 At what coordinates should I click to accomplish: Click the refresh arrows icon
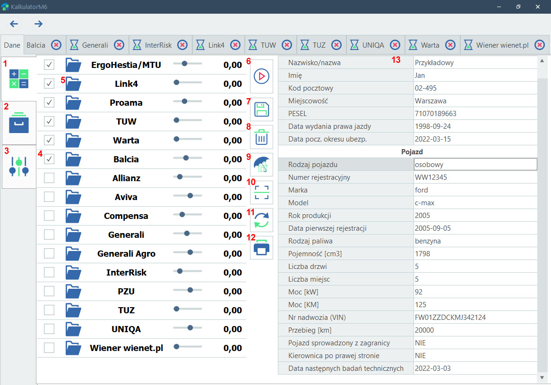[261, 220]
